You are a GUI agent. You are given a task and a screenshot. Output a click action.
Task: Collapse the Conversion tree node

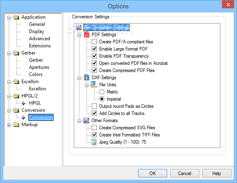pos(9,111)
